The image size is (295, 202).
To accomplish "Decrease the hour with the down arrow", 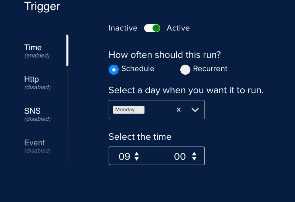I will click(137, 159).
